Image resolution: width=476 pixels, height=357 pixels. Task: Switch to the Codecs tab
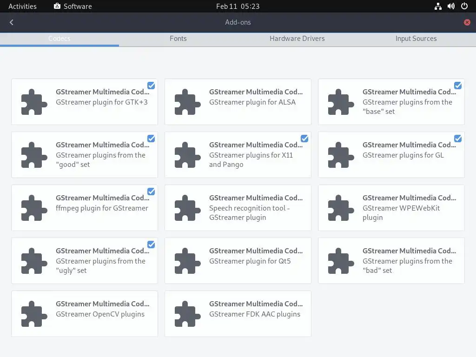59,39
